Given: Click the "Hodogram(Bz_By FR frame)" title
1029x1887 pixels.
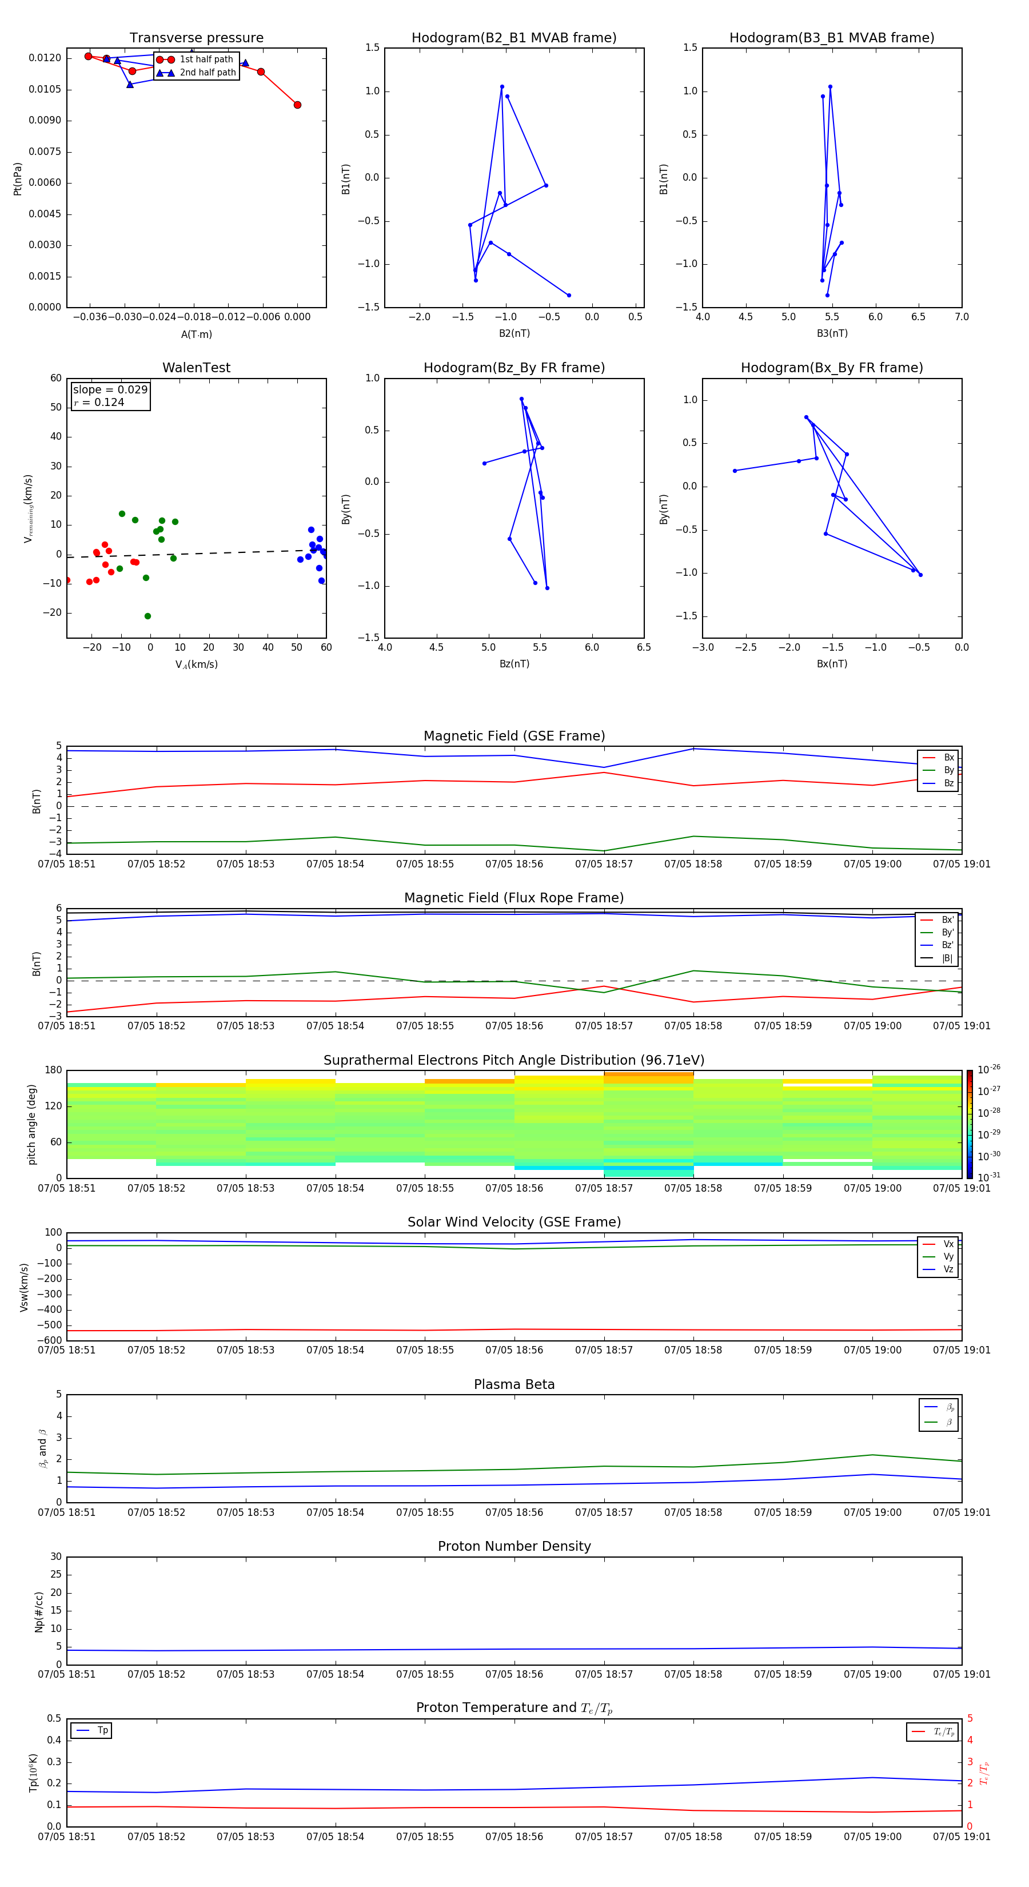Looking at the screenshot, I should [x=514, y=368].
